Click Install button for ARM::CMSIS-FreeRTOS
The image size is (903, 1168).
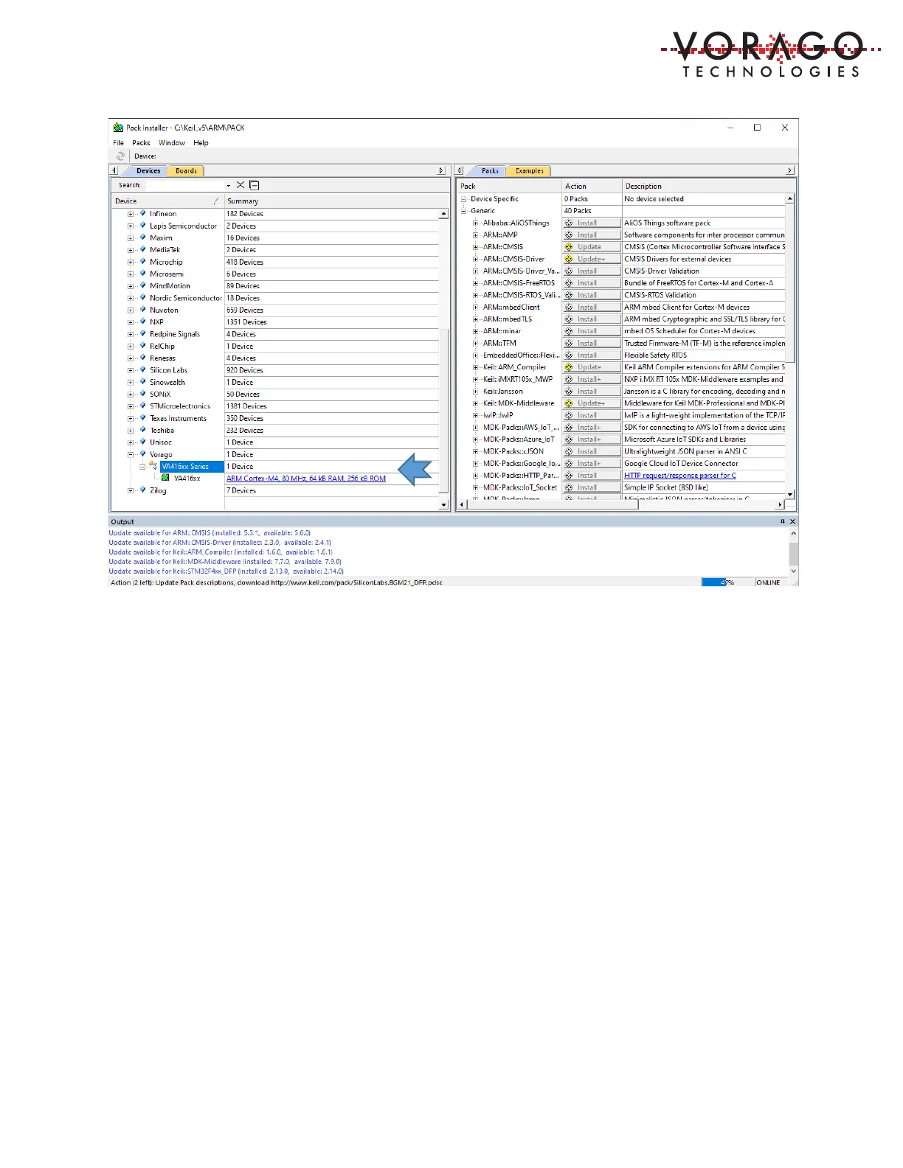pyautogui.click(x=592, y=283)
